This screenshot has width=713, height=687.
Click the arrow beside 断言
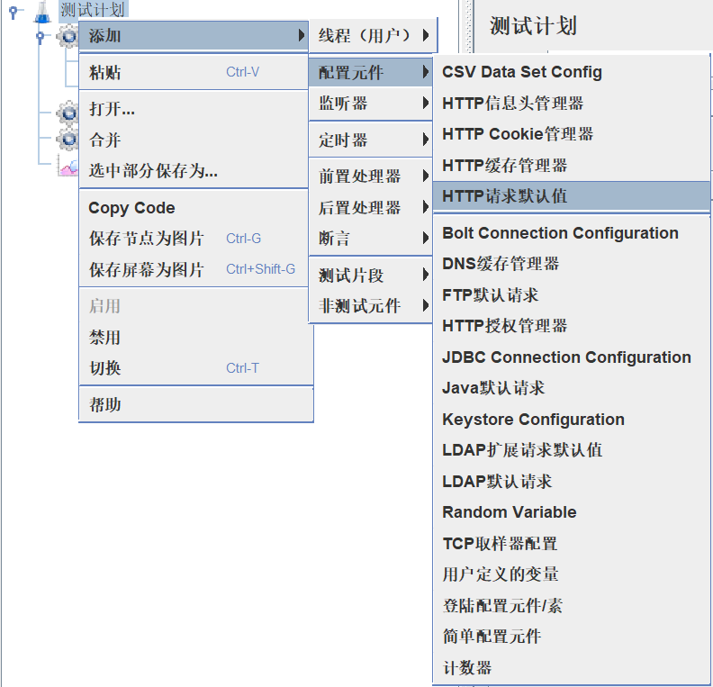426,238
